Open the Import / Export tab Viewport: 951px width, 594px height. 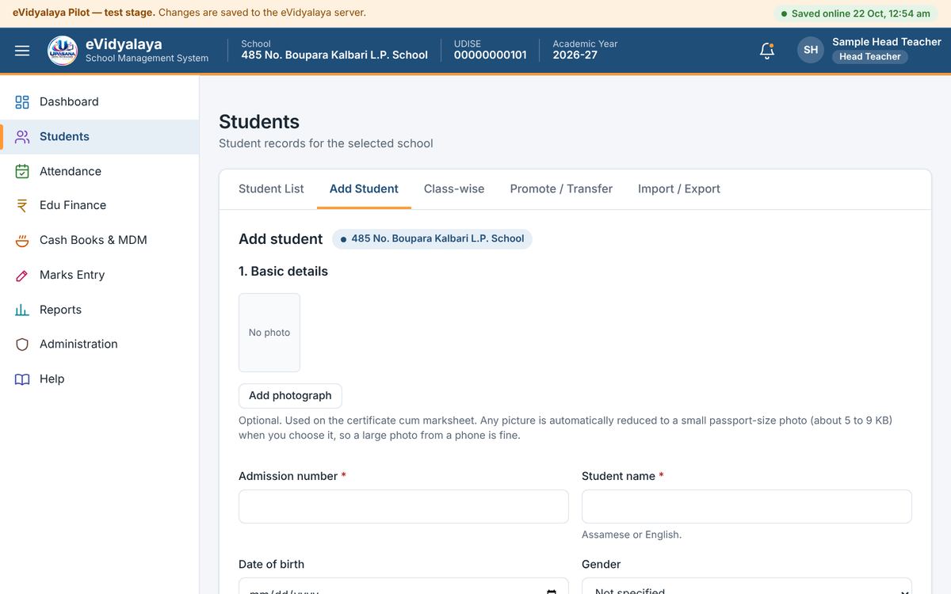[679, 188]
